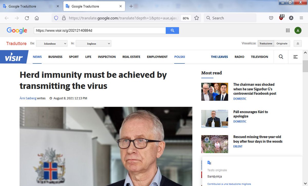Click the Most read heading
Screen dimensions: 308x186
click(x=211, y=73)
